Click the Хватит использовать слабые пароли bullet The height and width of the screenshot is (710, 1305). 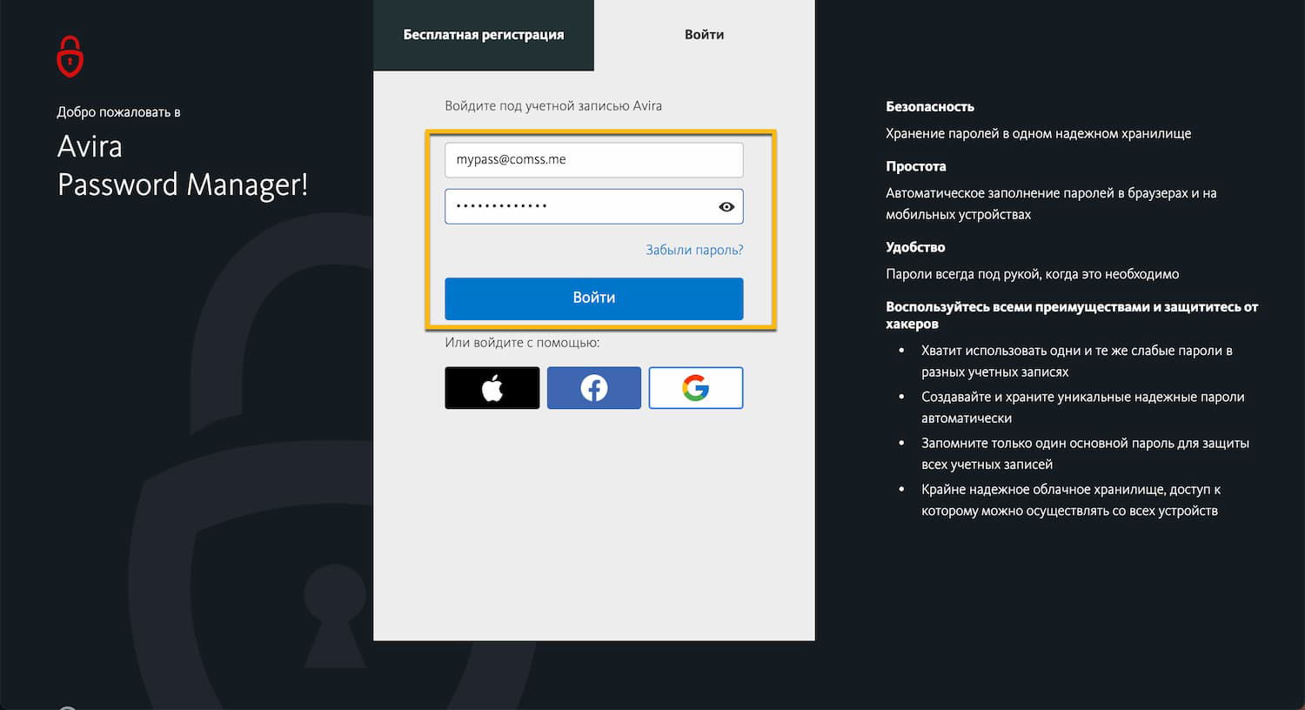pyautogui.click(x=1077, y=361)
